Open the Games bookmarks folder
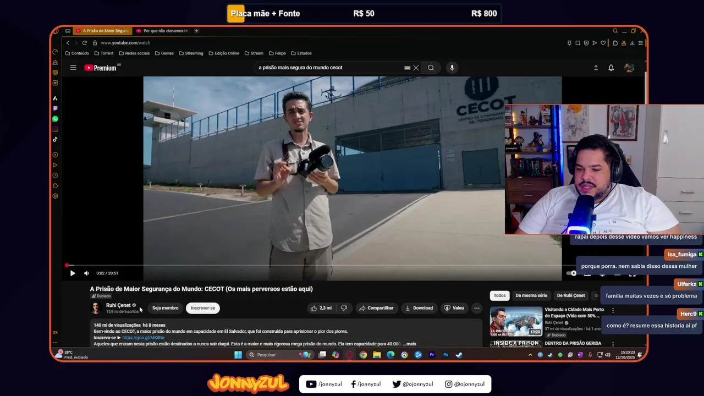704x396 pixels. coord(164,53)
